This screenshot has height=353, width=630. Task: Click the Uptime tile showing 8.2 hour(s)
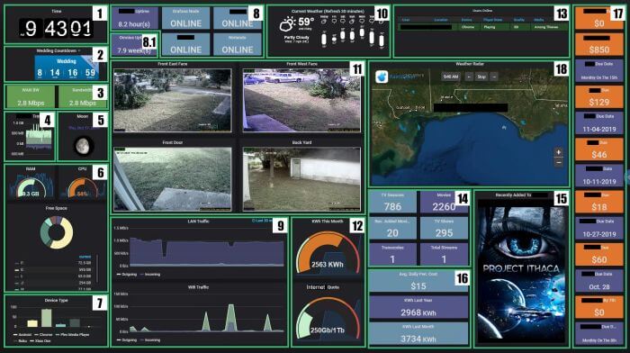134,18
